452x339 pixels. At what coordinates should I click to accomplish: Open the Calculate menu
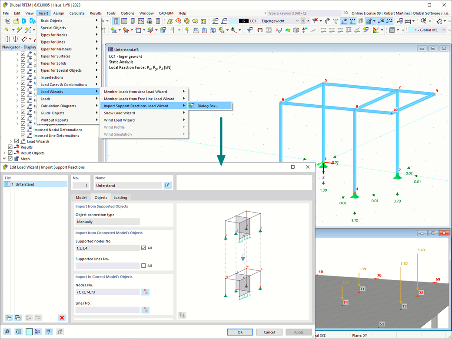pyautogui.click(x=77, y=13)
